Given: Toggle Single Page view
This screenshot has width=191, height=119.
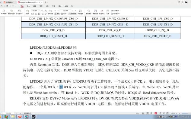Looking at the screenshot, I should 57,14.
